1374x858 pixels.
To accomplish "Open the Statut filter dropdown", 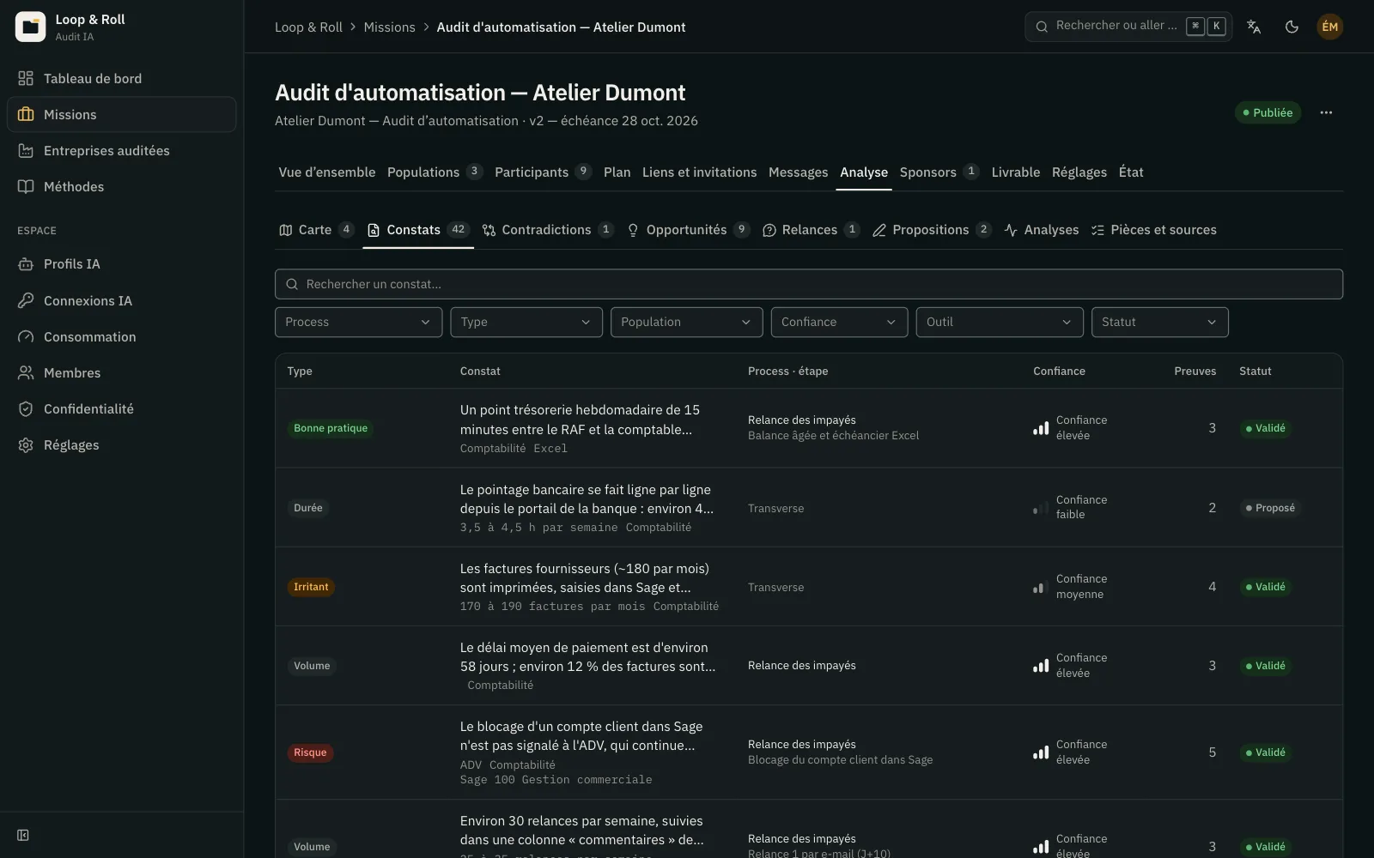I will click(1159, 322).
